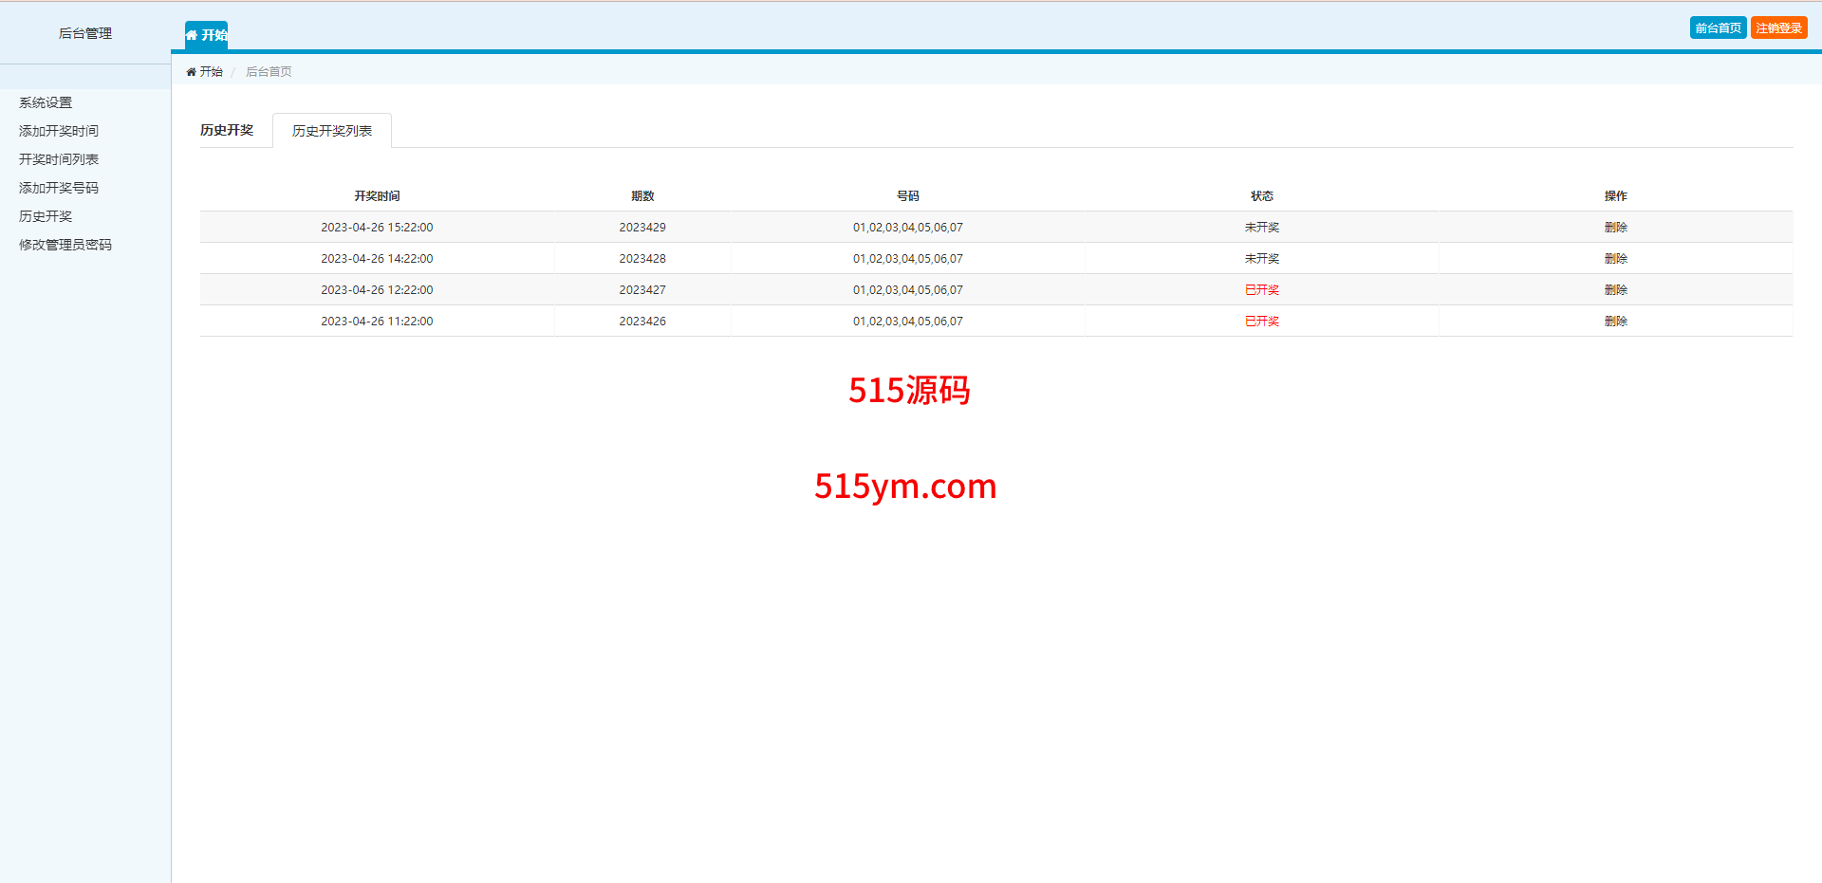The height and width of the screenshot is (883, 1822).
Task: Click the orange 注销登录 button
Action: click(x=1778, y=28)
